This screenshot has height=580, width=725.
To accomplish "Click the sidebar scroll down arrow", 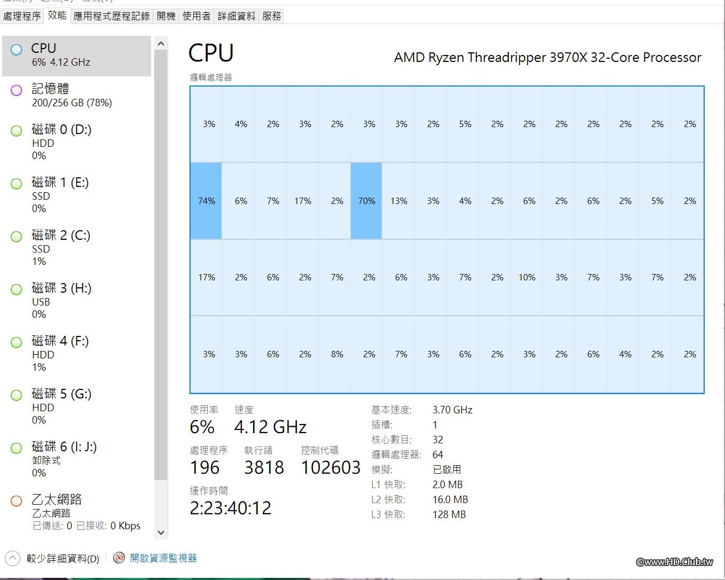I will (161, 532).
